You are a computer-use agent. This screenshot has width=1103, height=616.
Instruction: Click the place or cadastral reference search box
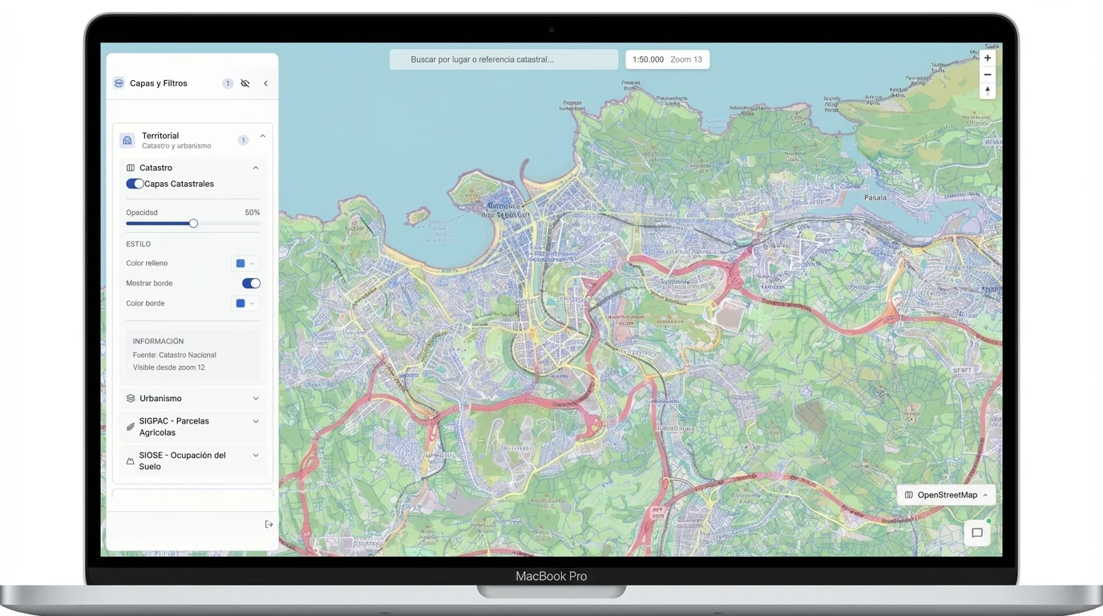tap(503, 59)
